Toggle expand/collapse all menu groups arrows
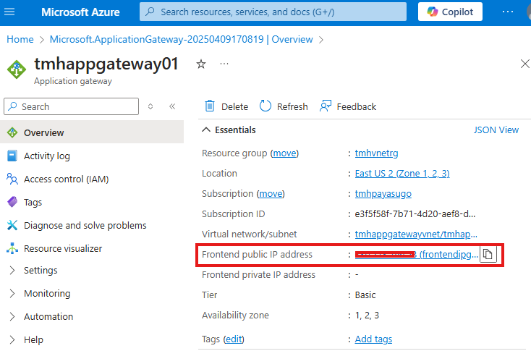The height and width of the screenshot is (364, 531). (150, 106)
